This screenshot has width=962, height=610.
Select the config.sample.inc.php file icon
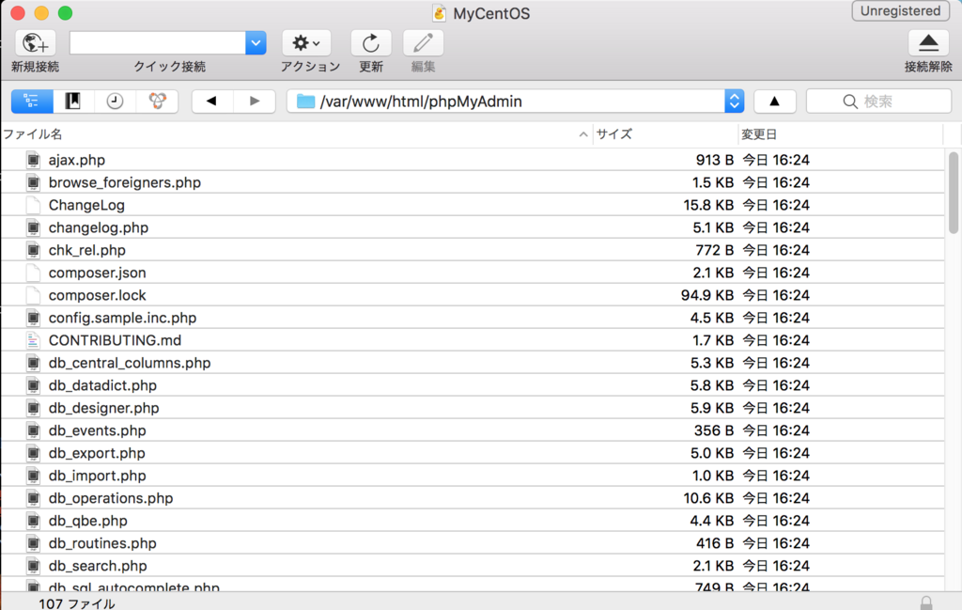click(33, 318)
